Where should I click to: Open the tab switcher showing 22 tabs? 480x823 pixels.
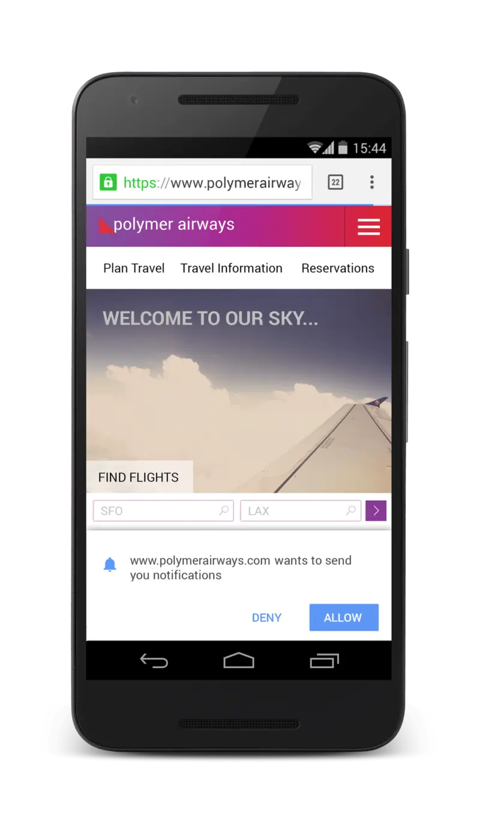click(x=335, y=182)
